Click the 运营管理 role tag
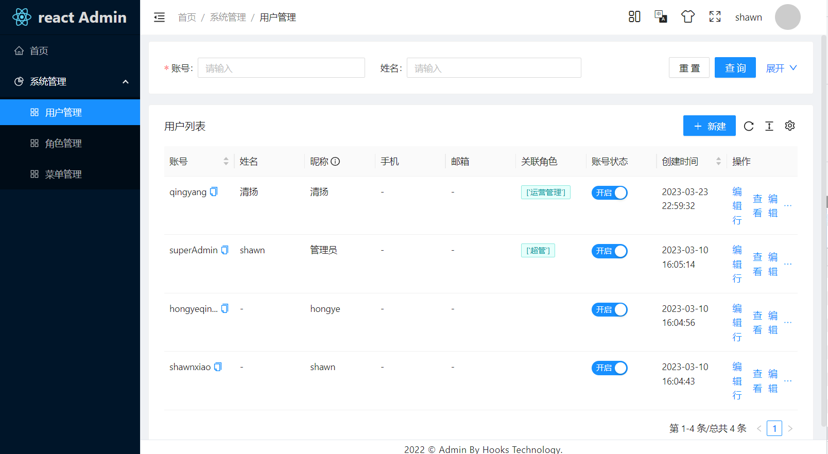This screenshot has height=454, width=828. (x=546, y=193)
